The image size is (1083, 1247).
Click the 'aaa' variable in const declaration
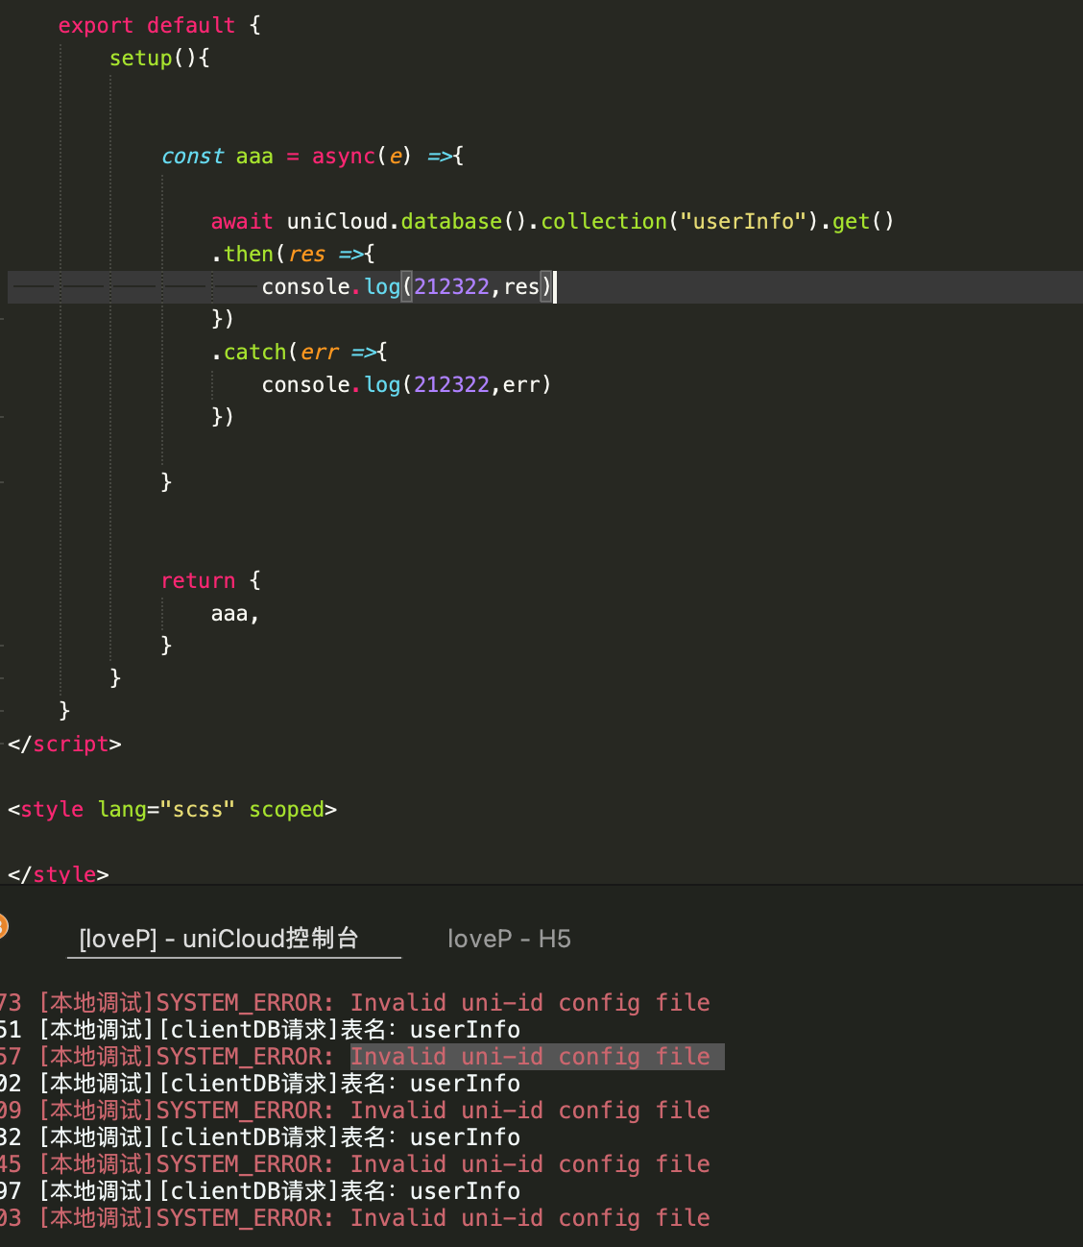tap(254, 157)
